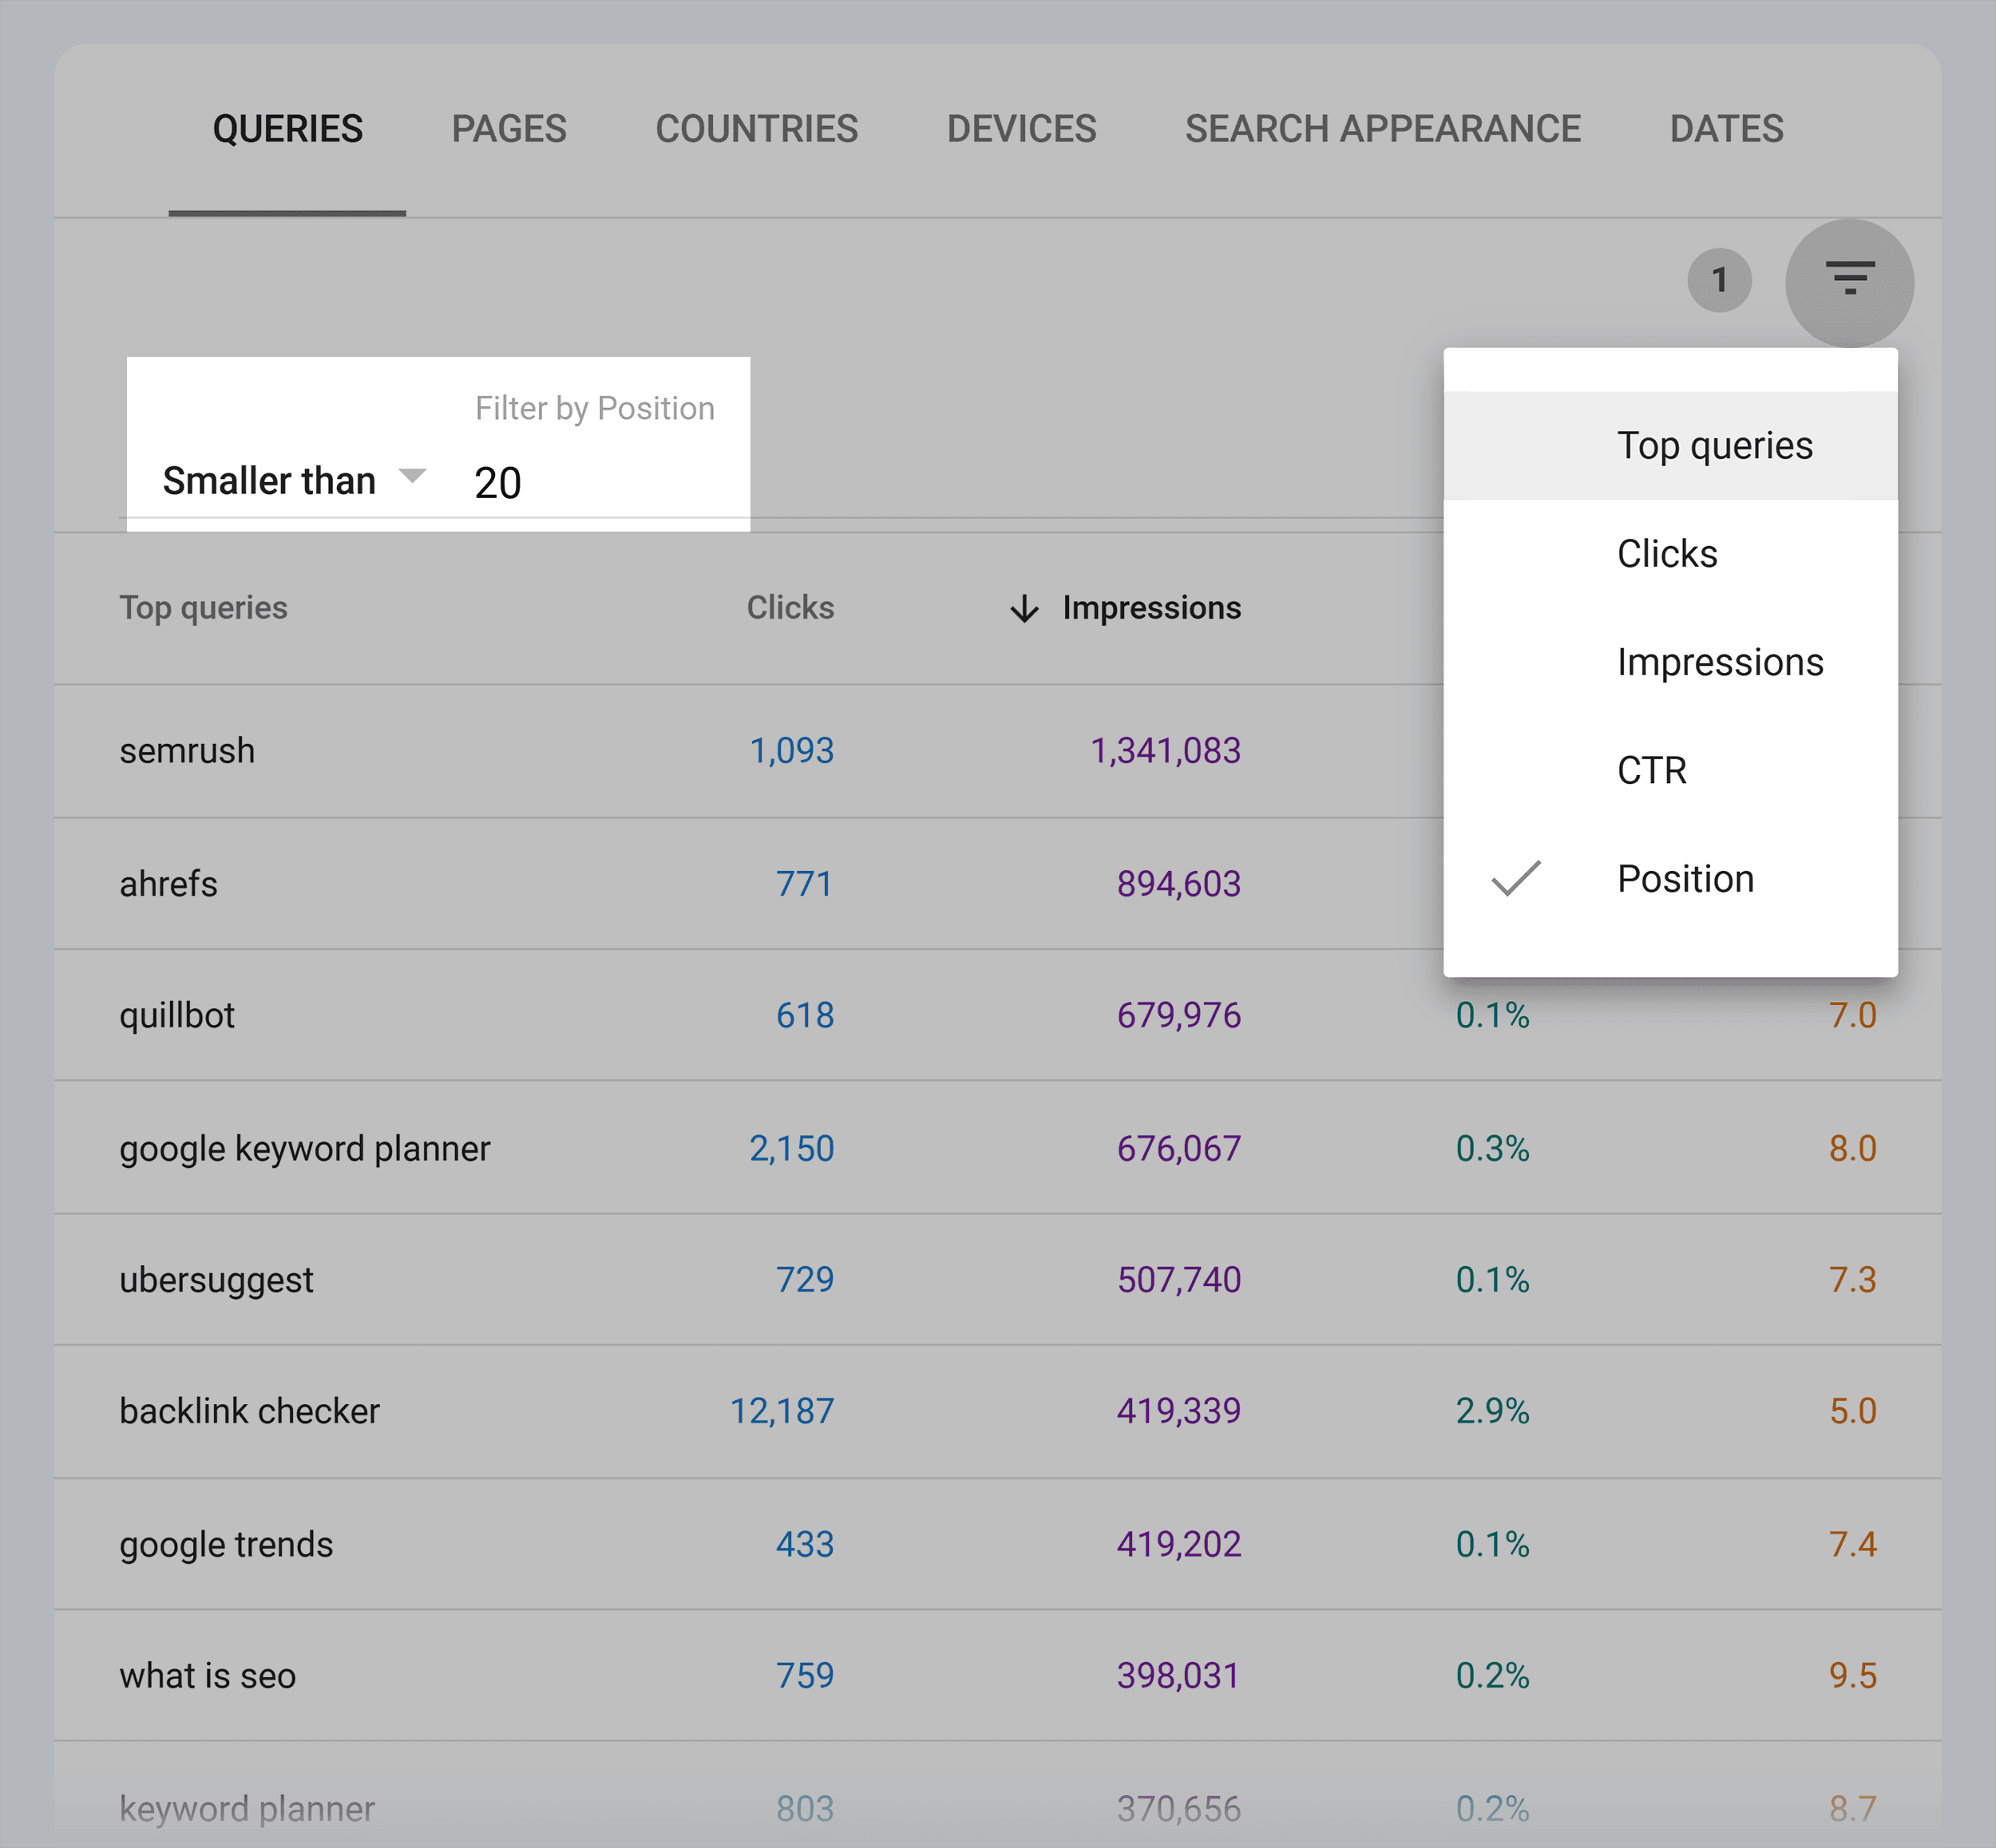Go to the Dates tab
1996x1848 pixels.
click(x=1726, y=129)
